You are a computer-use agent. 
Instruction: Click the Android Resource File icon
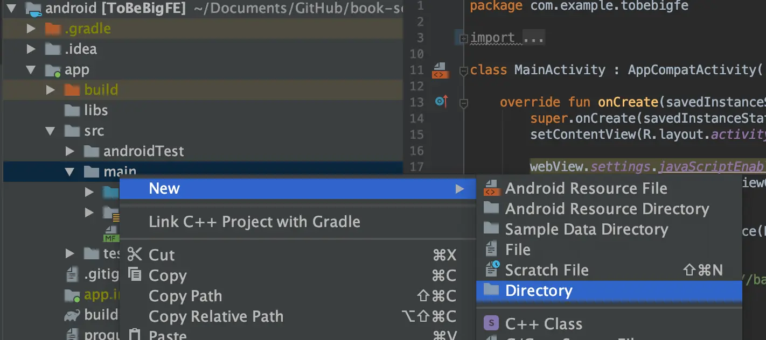point(491,188)
